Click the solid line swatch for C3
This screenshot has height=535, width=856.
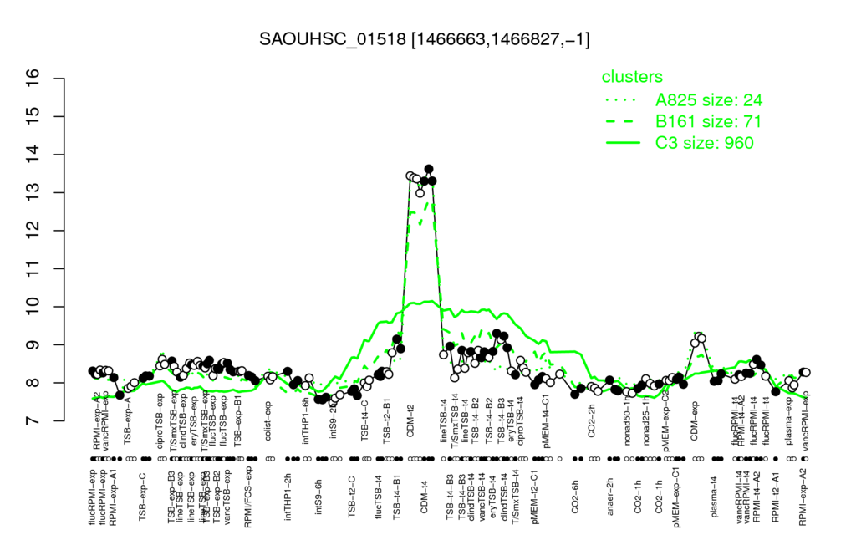(x=623, y=142)
